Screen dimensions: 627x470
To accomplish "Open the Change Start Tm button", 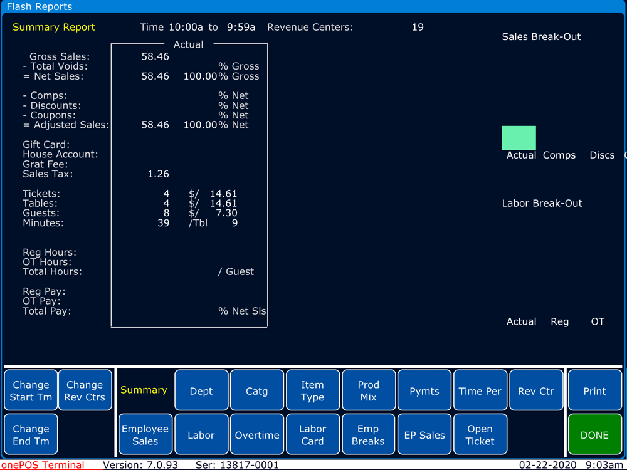I will (x=31, y=390).
